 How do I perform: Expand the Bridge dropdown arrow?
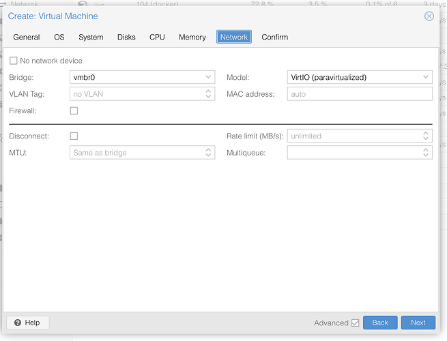tap(208, 77)
